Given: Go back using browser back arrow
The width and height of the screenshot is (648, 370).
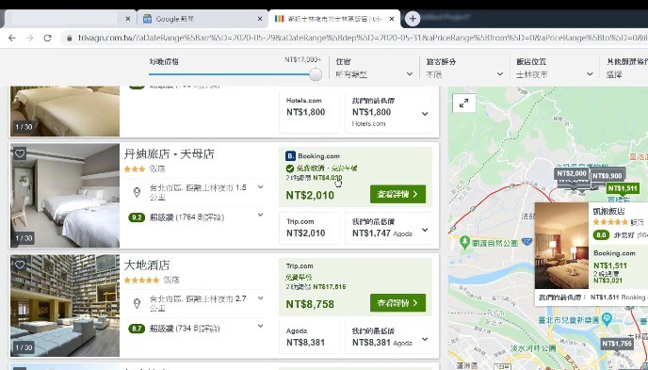Looking at the screenshot, I should (x=12, y=38).
